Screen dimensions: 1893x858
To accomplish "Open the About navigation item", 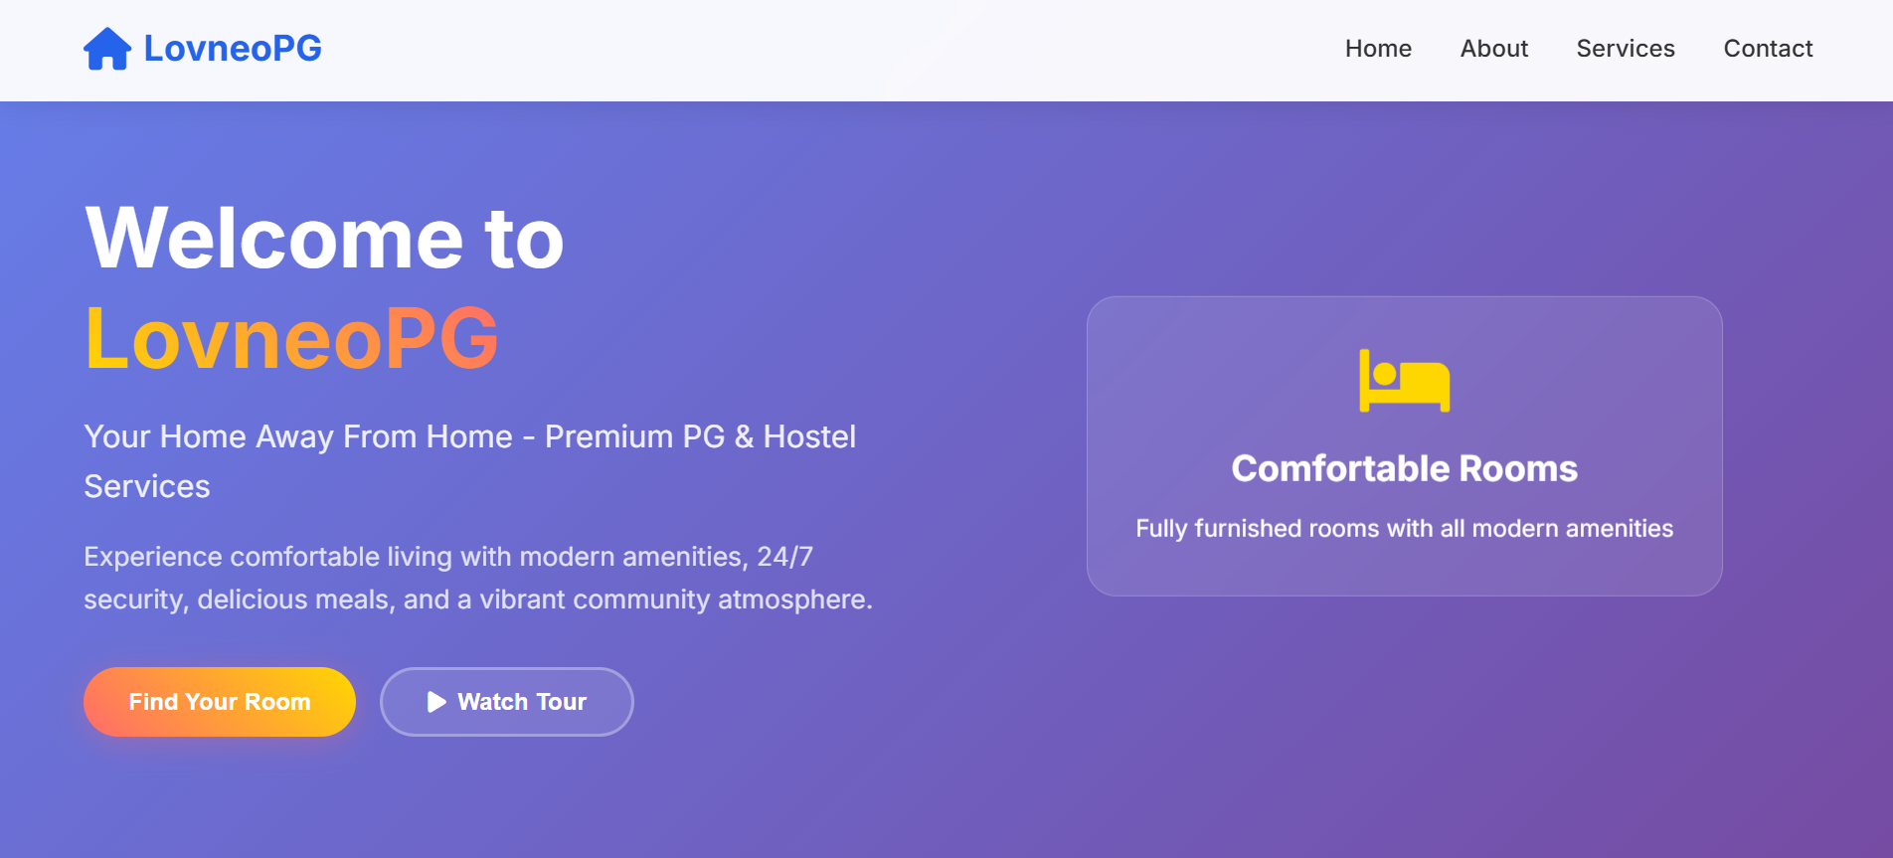I will [1493, 48].
